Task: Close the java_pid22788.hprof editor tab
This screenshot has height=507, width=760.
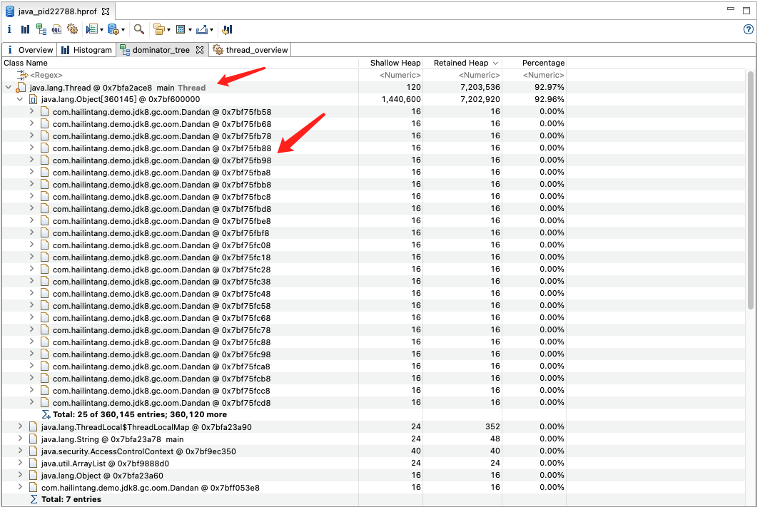Action: (x=106, y=11)
